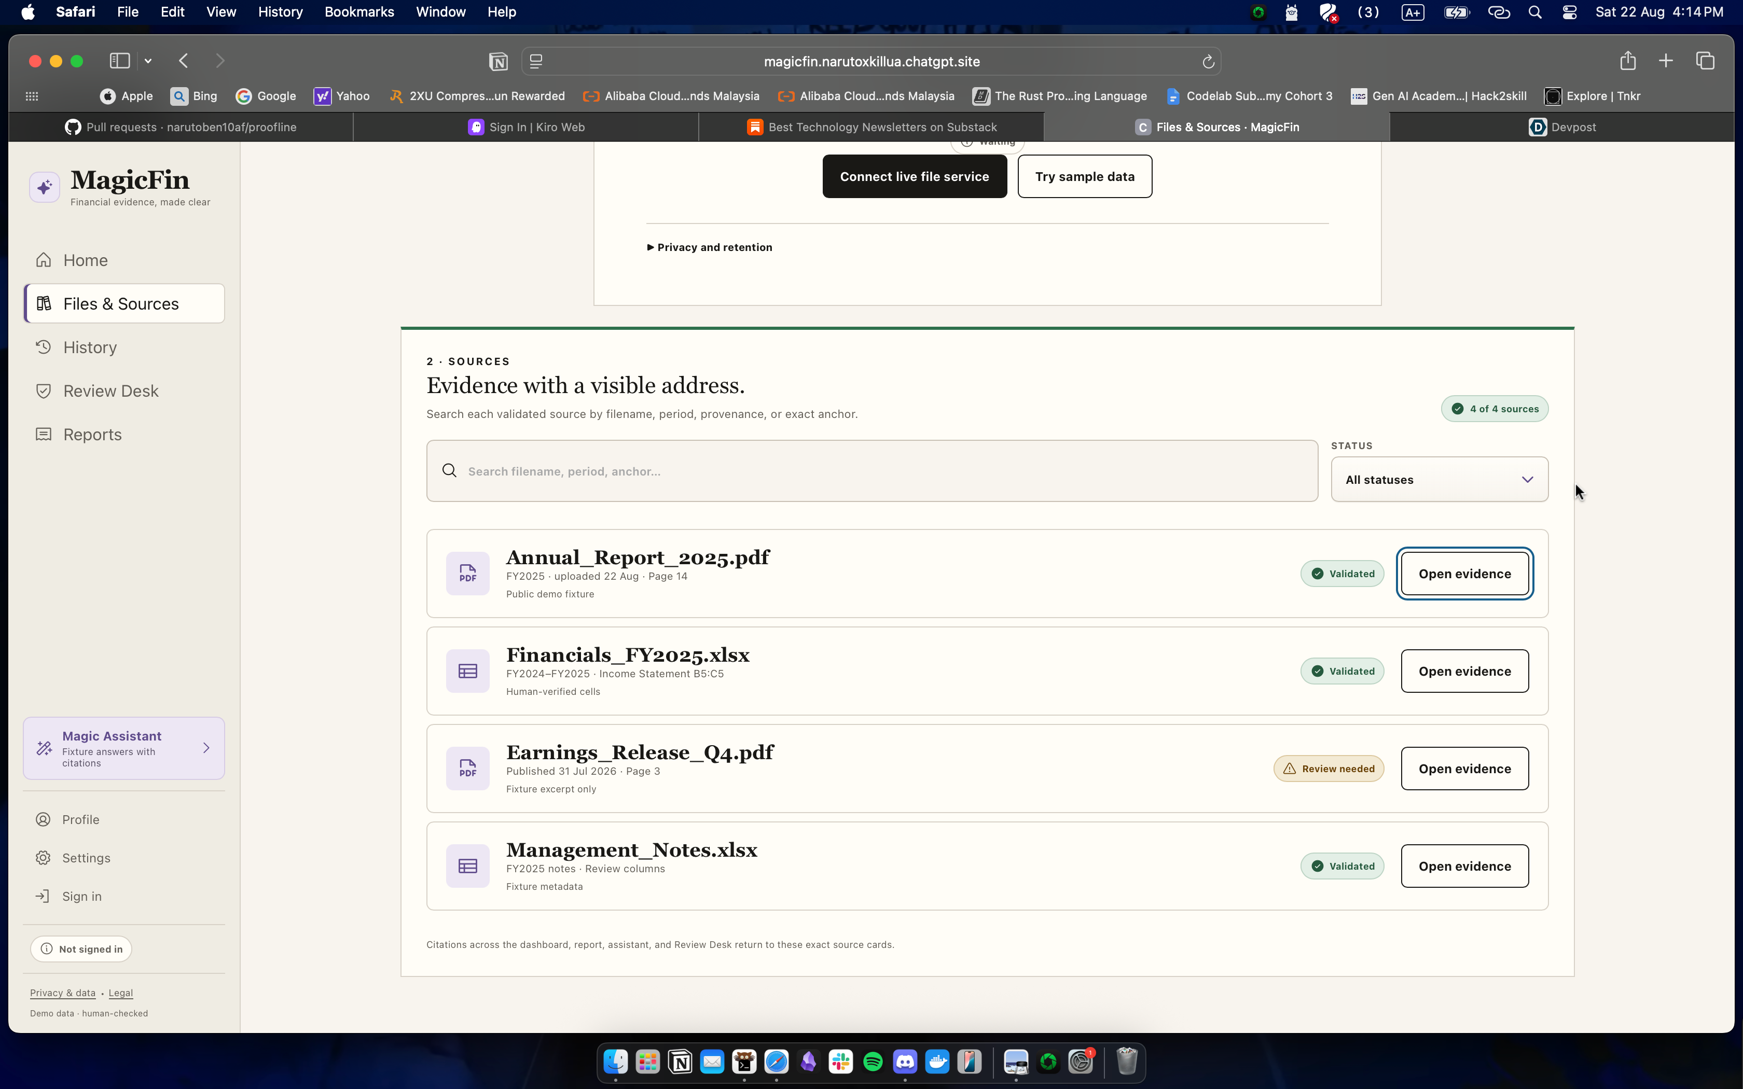Open the page reader menu icon
This screenshot has width=1743, height=1089.
[x=536, y=61]
